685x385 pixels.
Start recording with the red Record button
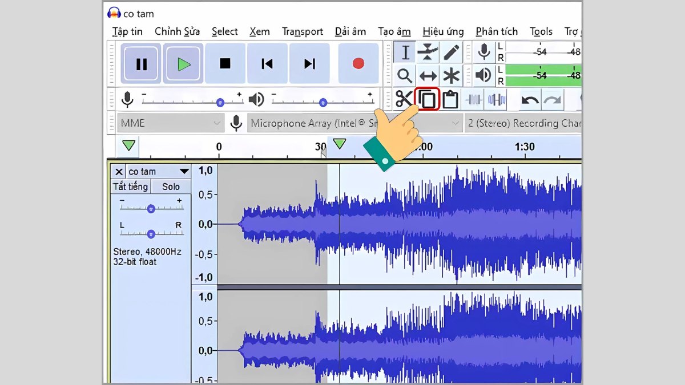(x=358, y=64)
